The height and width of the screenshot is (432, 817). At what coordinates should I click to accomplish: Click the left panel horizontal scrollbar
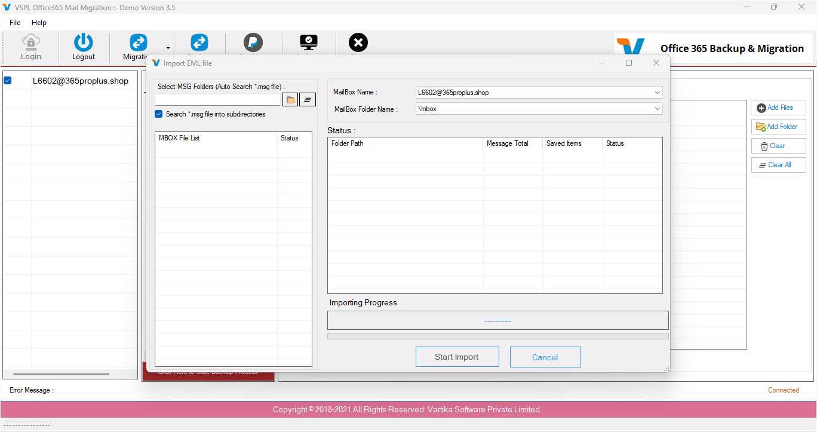pos(62,374)
